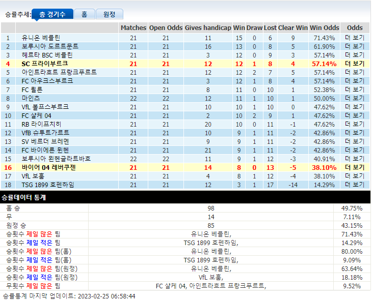Click the 49.75% home win percentage
Image resolution: width=372 pixels, height=300 pixels.
[352, 208]
